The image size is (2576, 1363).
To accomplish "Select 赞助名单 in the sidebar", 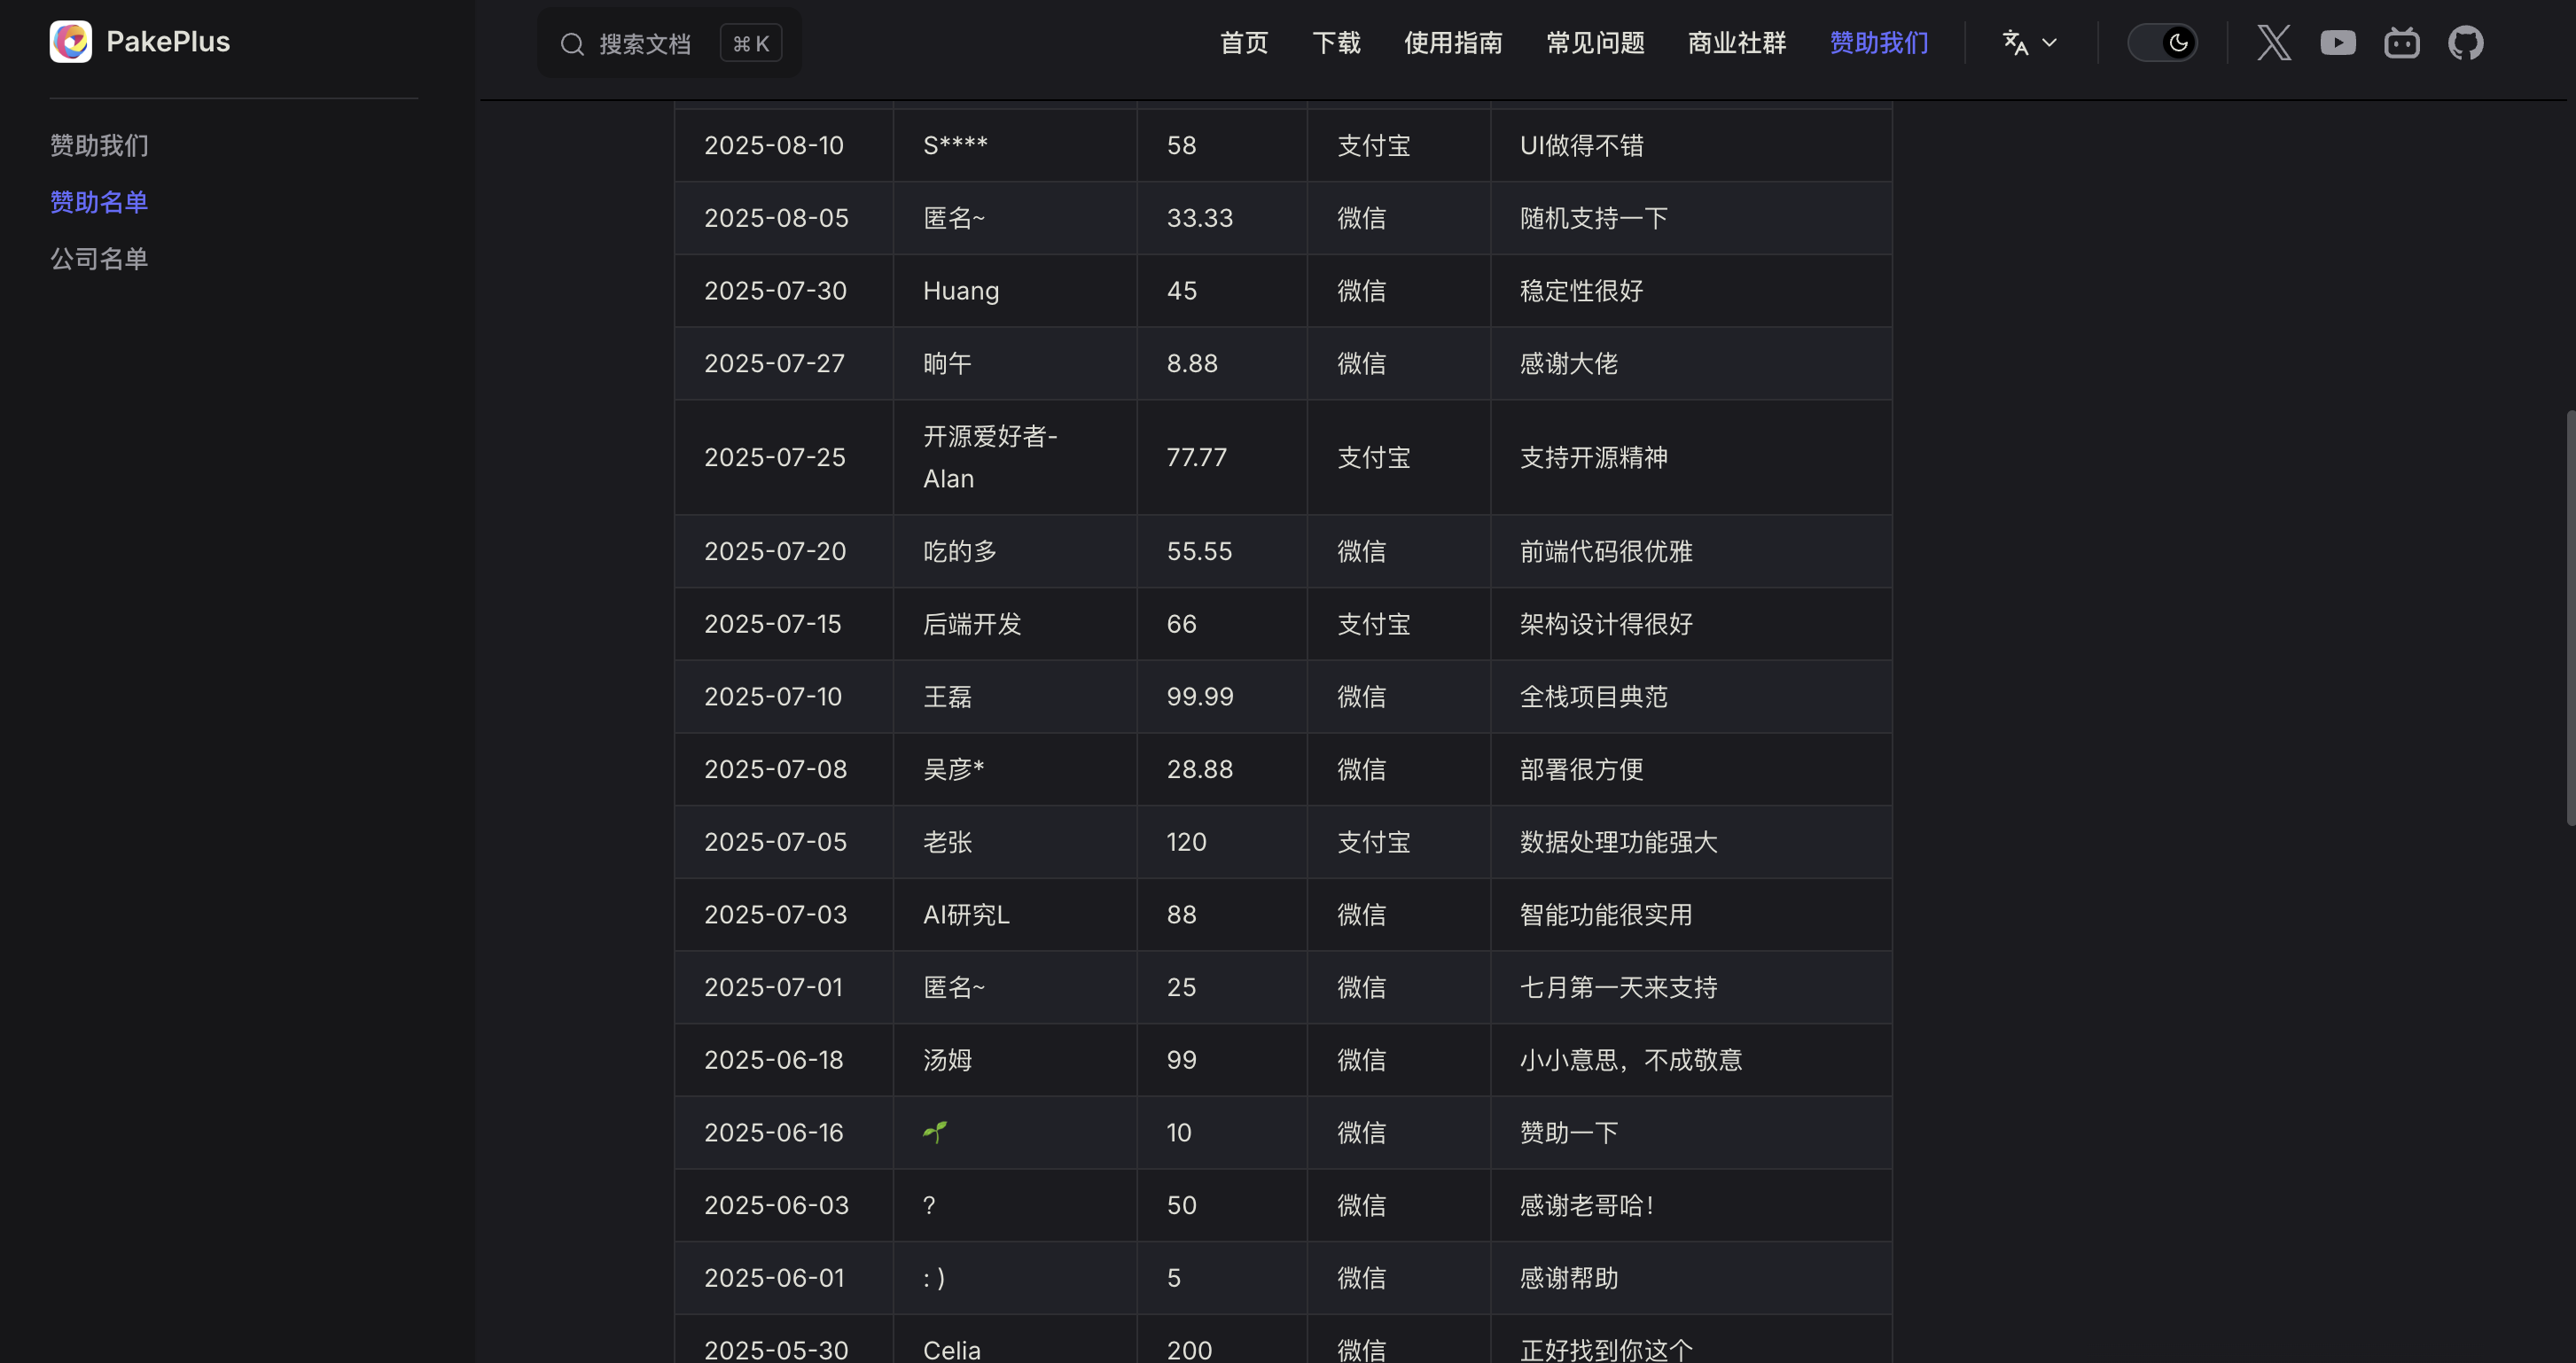I will [x=98, y=201].
